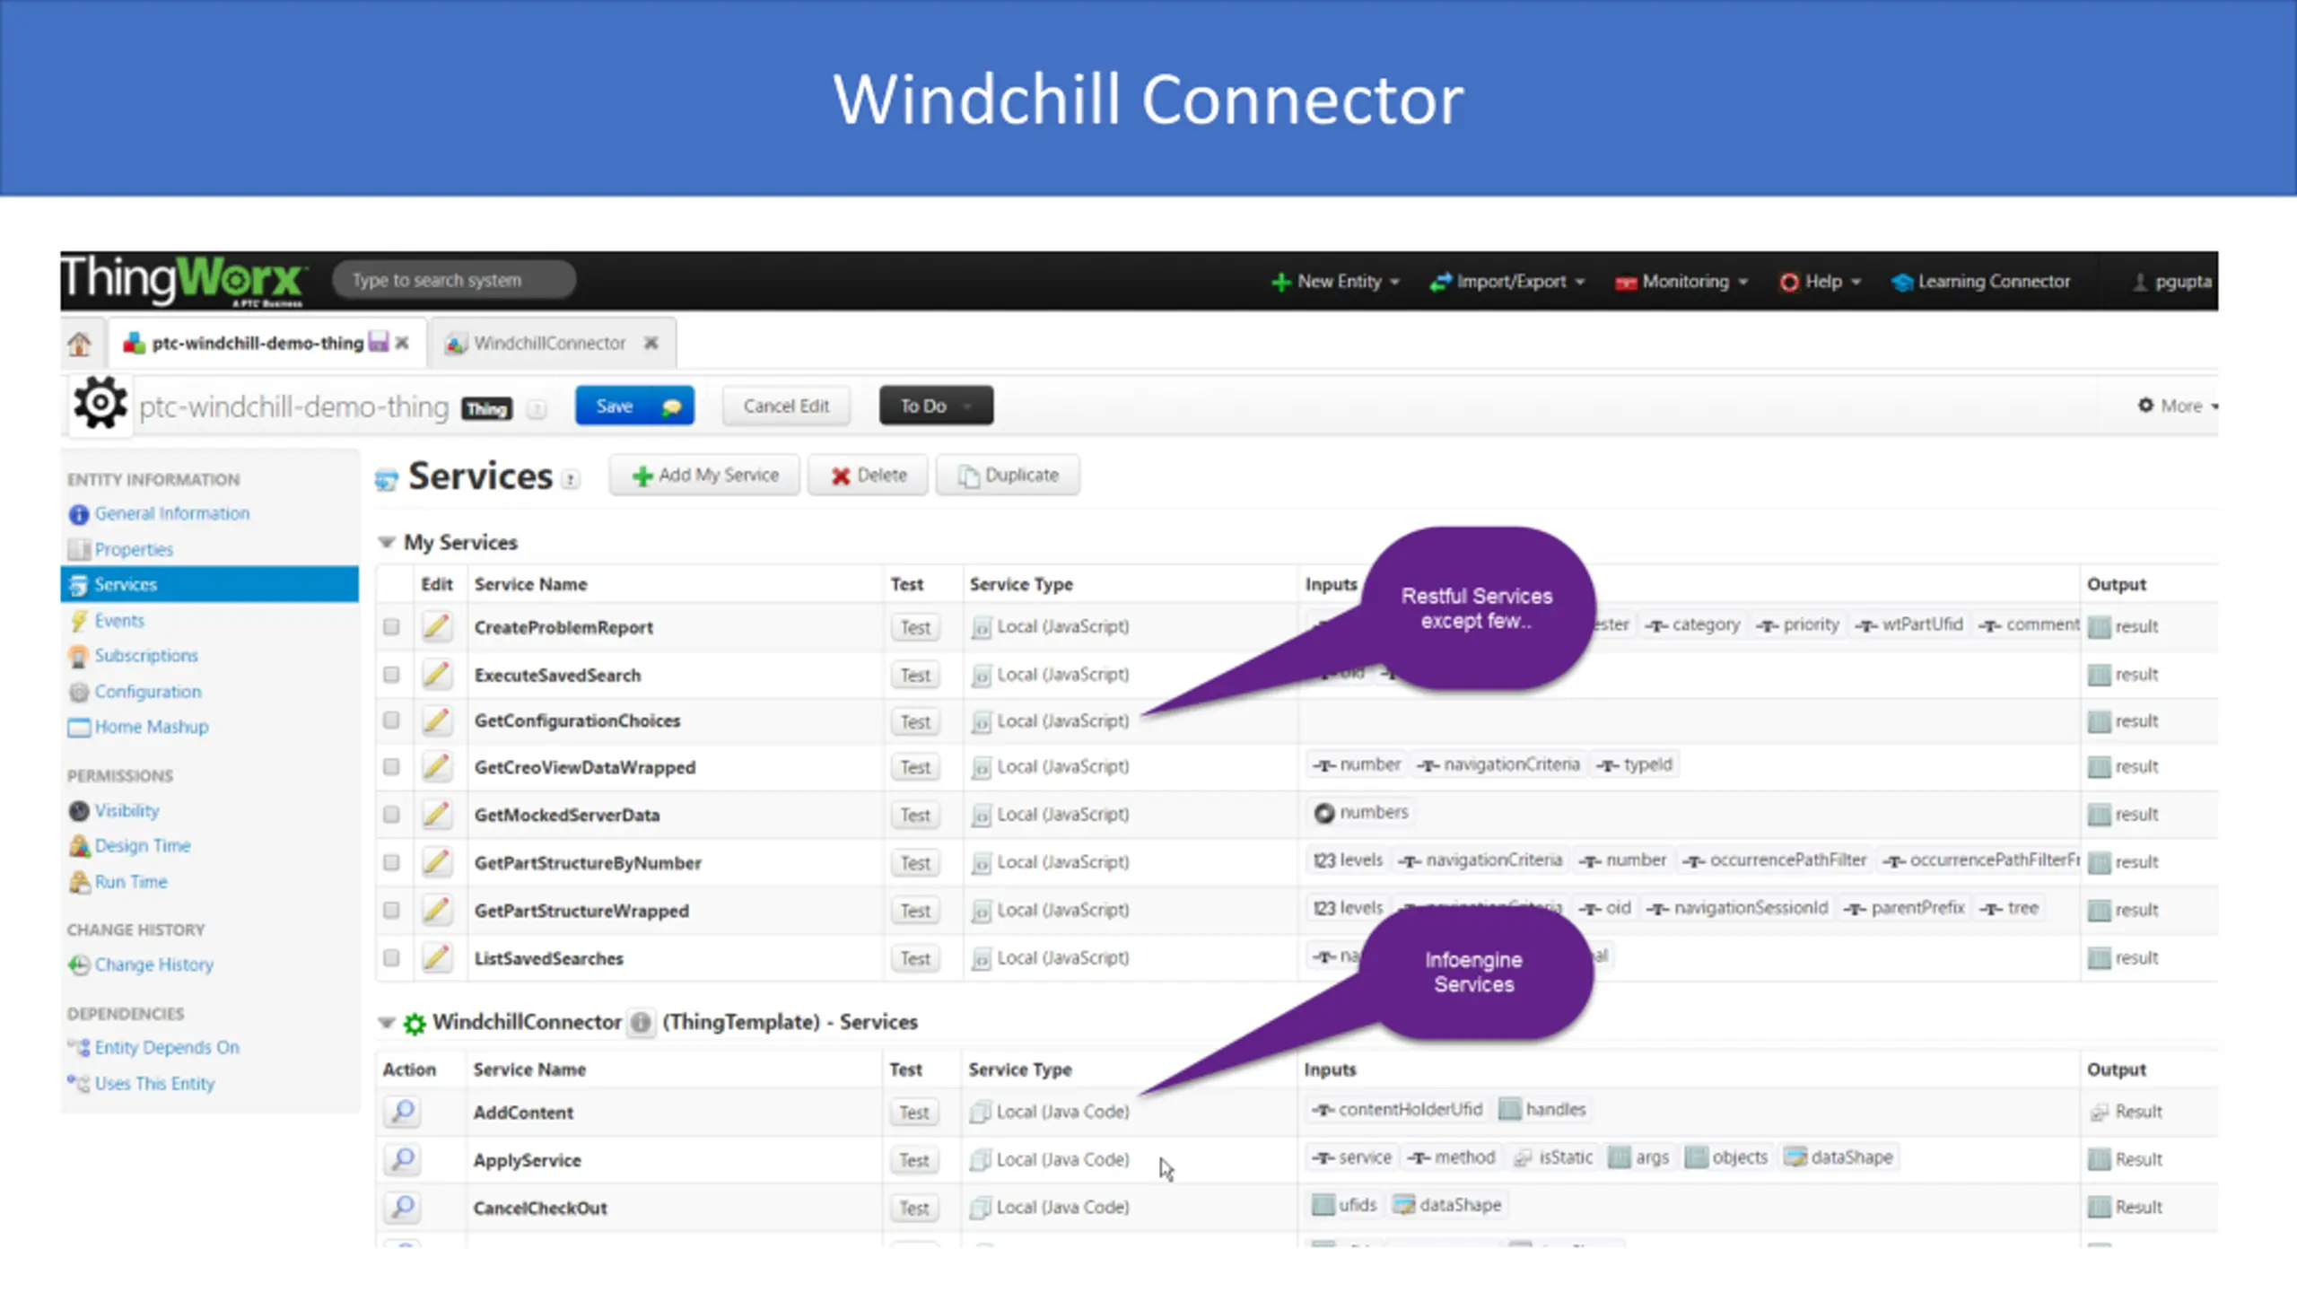Click the Services heading icon
The width and height of the screenshot is (2297, 1292).
pyautogui.click(x=386, y=479)
